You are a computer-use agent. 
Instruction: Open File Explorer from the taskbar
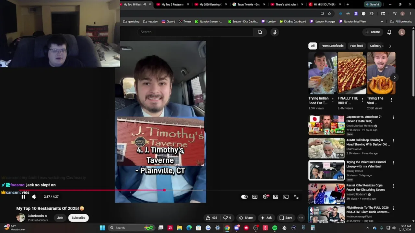point(180,228)
